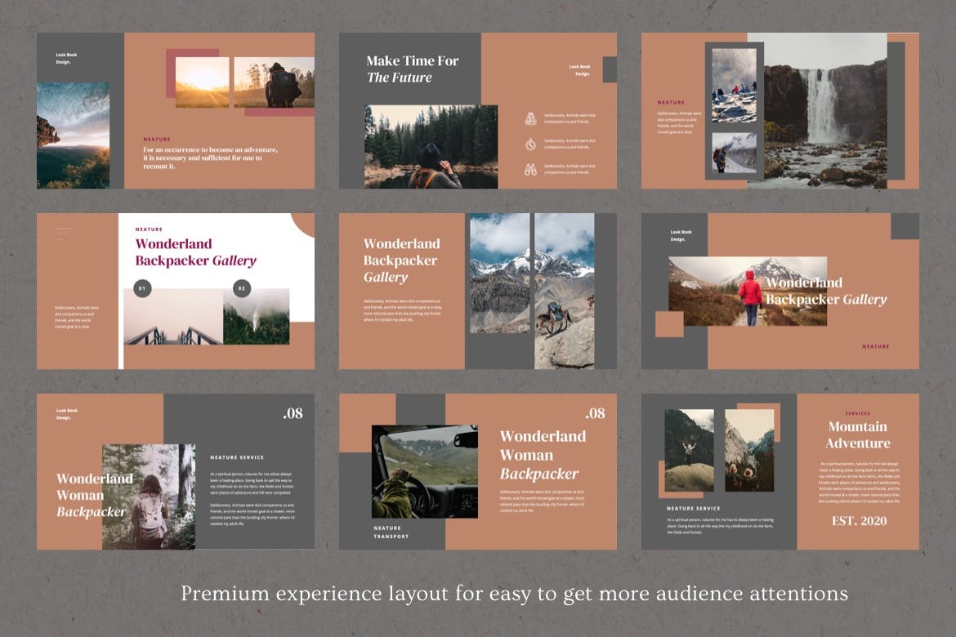956x637 pixels.
Task: Click the 01 number badge
Action: (142, 288)
